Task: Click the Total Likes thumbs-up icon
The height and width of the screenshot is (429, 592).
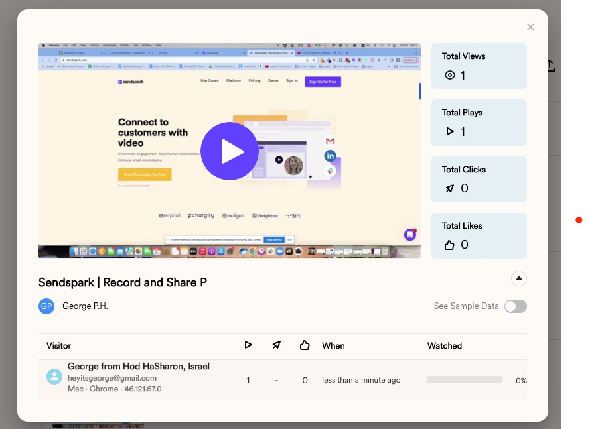Action: coord(449,245)
